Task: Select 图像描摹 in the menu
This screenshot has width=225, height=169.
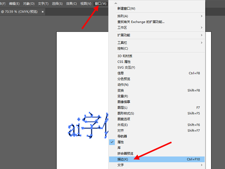Action: point(124,102)
